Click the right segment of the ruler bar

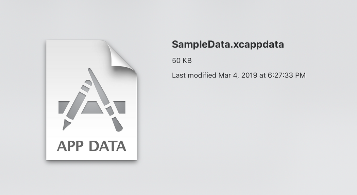click(120, 107)
